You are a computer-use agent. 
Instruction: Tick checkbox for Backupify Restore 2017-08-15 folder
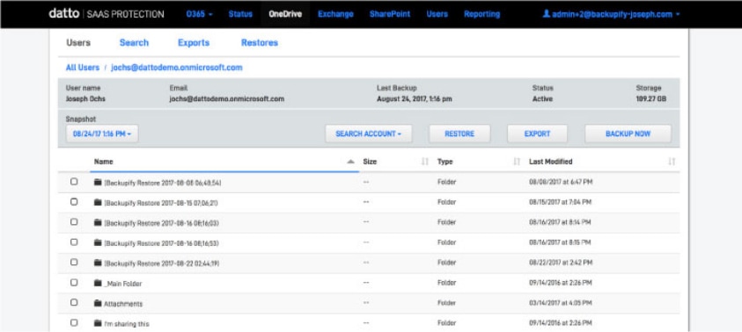[x=74, y=202]
